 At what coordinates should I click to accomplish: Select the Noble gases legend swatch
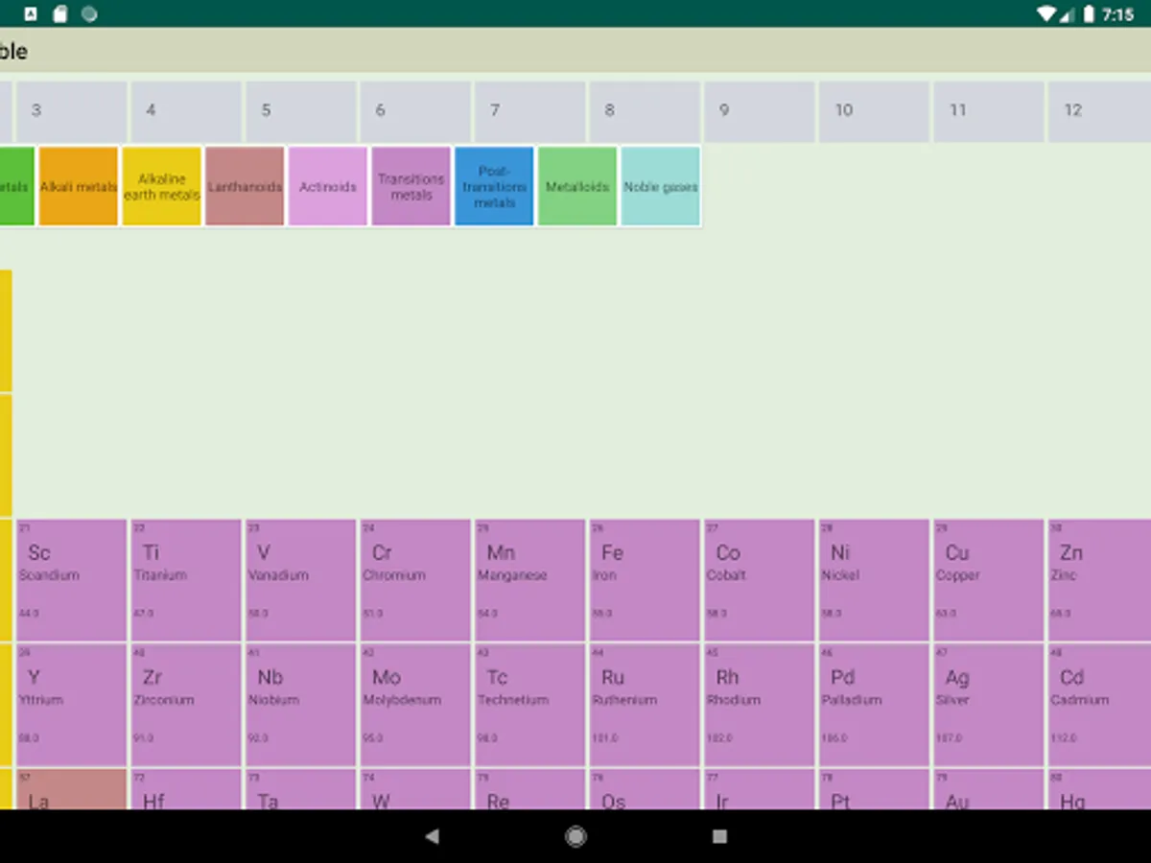click(661, 186)
